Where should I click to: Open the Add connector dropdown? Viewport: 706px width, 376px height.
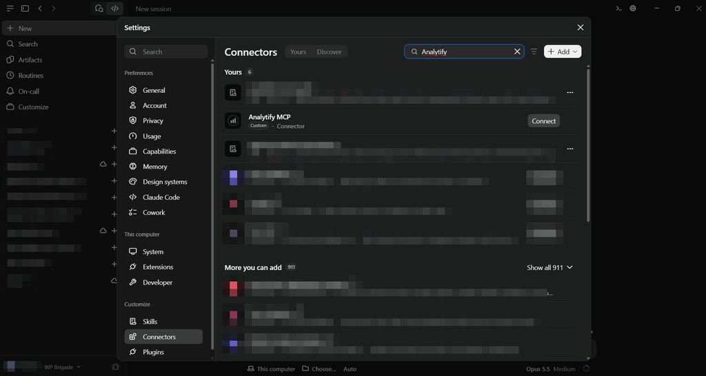click(563, 52)
